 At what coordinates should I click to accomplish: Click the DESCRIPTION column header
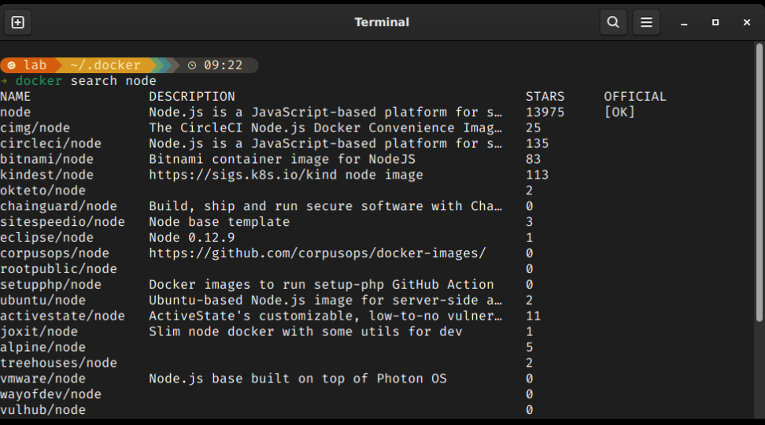click(x=192, y=97)
